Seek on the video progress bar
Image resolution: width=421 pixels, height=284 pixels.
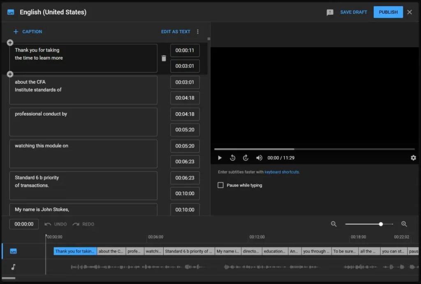pyautogui.click(x=315, y=149)
